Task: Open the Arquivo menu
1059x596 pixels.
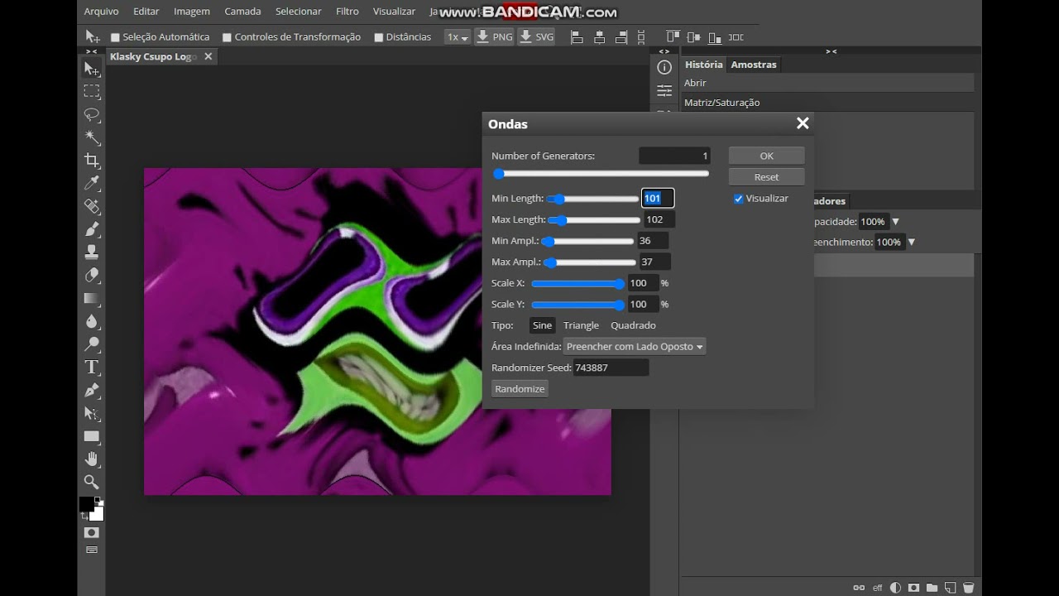Action: click(x=101, y=12)
